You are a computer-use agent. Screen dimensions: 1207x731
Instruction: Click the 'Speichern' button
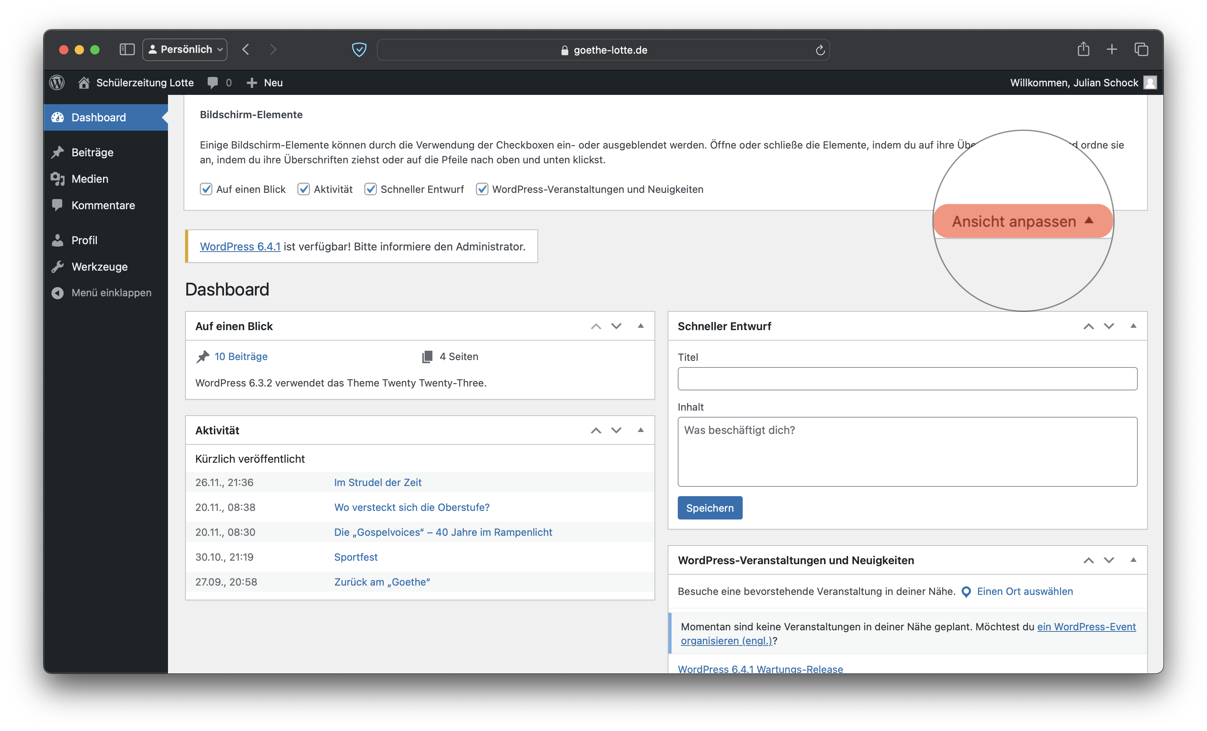pos(709,508)
